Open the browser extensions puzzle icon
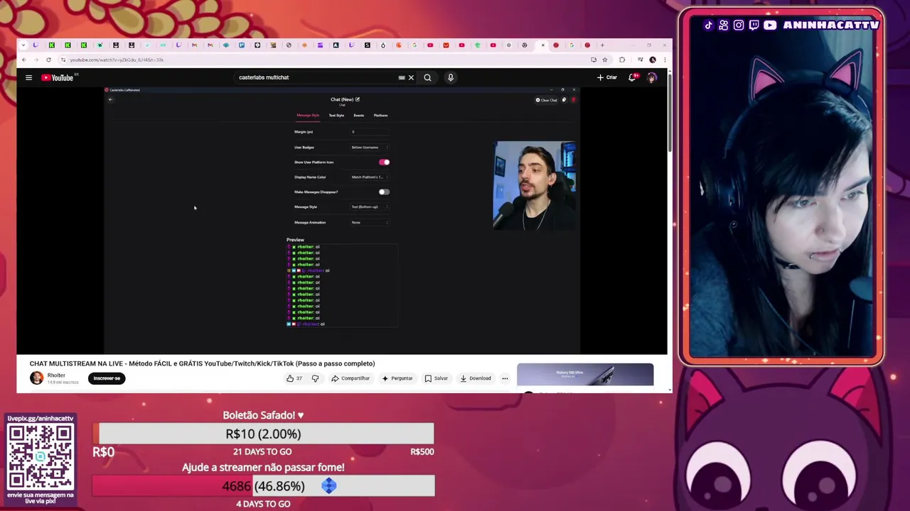The height and width of the screenshot is (511, 910). coord(622,60)
